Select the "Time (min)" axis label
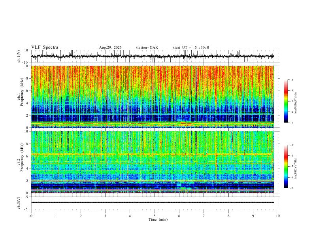The image size is (313, 242). [158, 219]
